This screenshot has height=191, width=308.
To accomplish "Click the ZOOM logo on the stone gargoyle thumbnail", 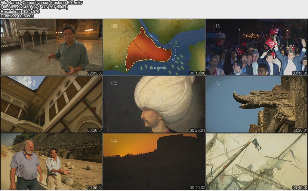I will tap(217, 83).
